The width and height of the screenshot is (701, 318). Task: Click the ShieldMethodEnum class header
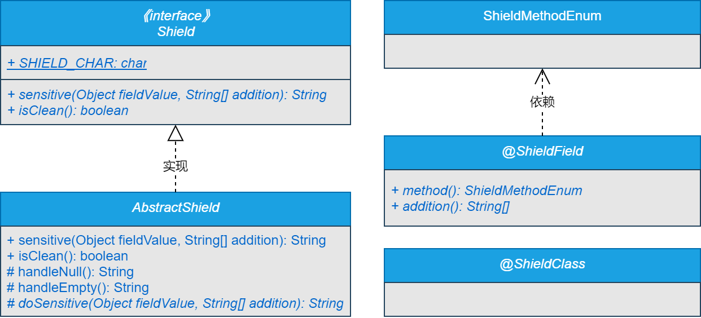coord(542,16)
